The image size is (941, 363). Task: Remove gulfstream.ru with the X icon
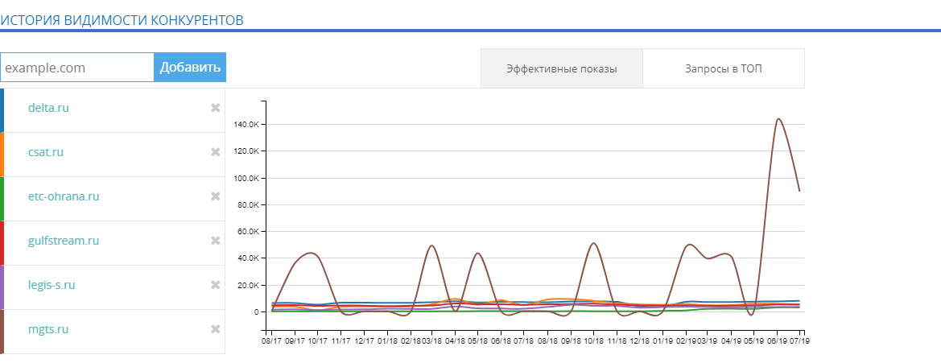tap(215, 241)
